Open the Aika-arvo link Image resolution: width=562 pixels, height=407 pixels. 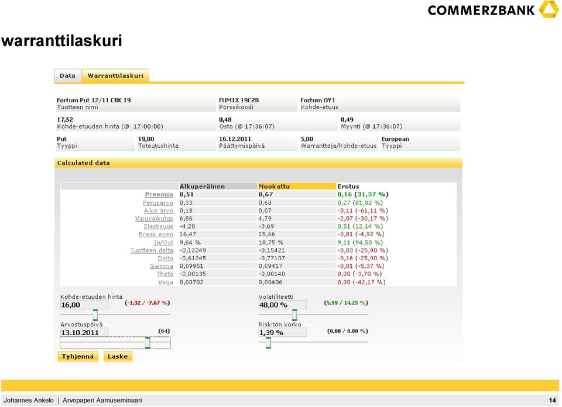[x=159, y=211]
